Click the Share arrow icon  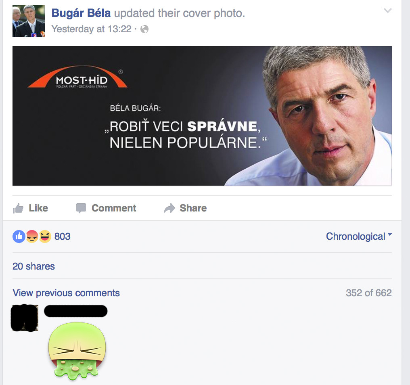pos(169,208)
